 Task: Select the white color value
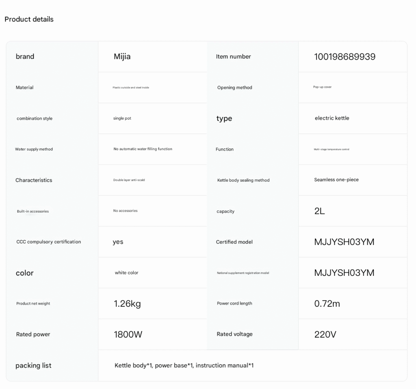pyautogui.click(x=126, y=273)
